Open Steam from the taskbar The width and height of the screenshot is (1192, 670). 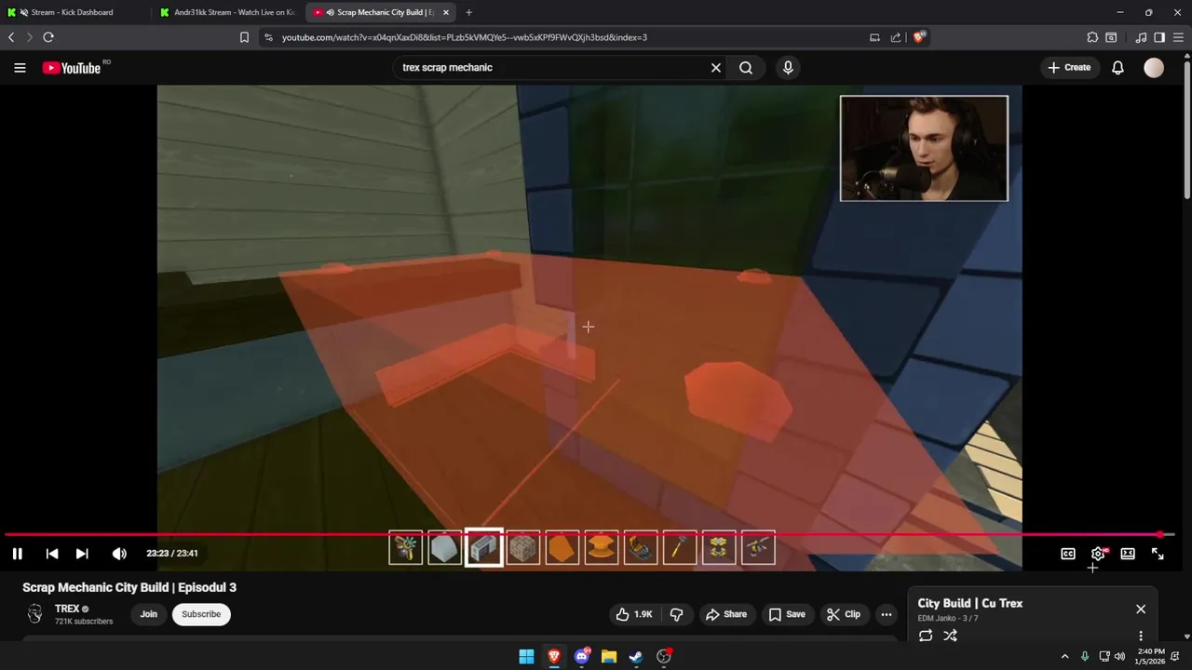(x=636, y=657)
